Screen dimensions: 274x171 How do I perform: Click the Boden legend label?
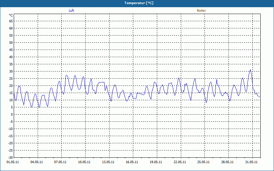coord(201,11)
